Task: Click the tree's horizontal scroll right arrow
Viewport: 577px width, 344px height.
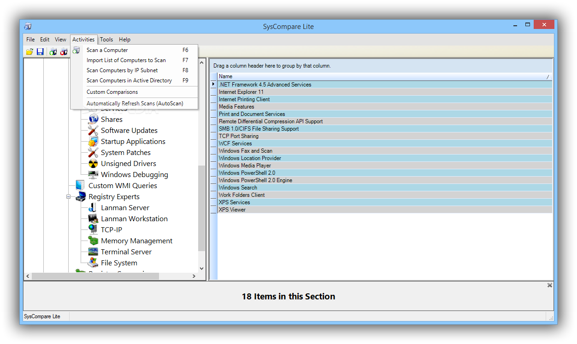Action: pyautogui.click(x=194, y=276)
